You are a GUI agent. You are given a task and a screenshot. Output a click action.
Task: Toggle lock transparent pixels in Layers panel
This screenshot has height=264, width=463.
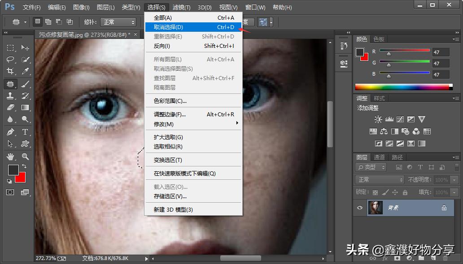(375, 192)
